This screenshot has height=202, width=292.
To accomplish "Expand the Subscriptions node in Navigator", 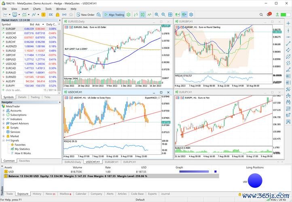I will pos(3,115).
